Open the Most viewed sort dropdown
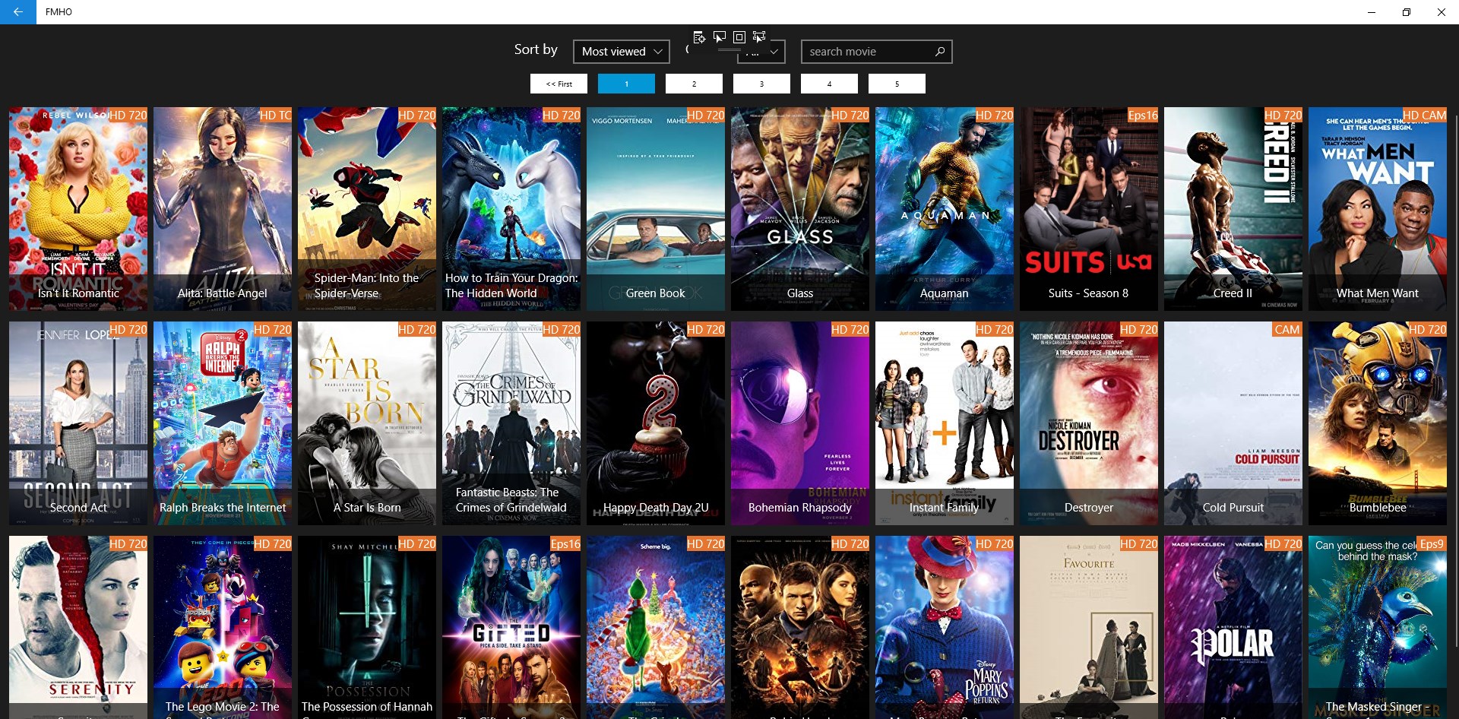Image resolution: width=1459 pixels, height=719 pixels. [x=621, y=52]
